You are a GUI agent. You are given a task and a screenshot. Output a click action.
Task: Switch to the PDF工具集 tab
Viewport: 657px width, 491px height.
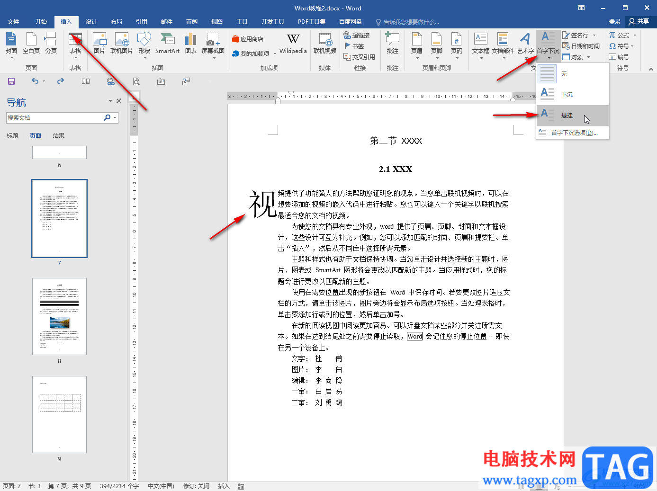(x=312, y=22)
